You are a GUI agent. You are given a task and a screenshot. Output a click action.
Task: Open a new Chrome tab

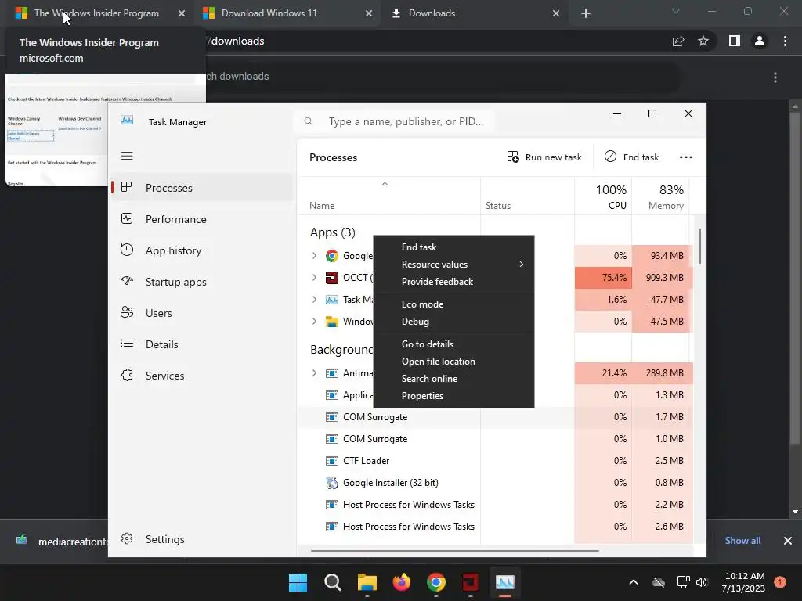[586, 14]
